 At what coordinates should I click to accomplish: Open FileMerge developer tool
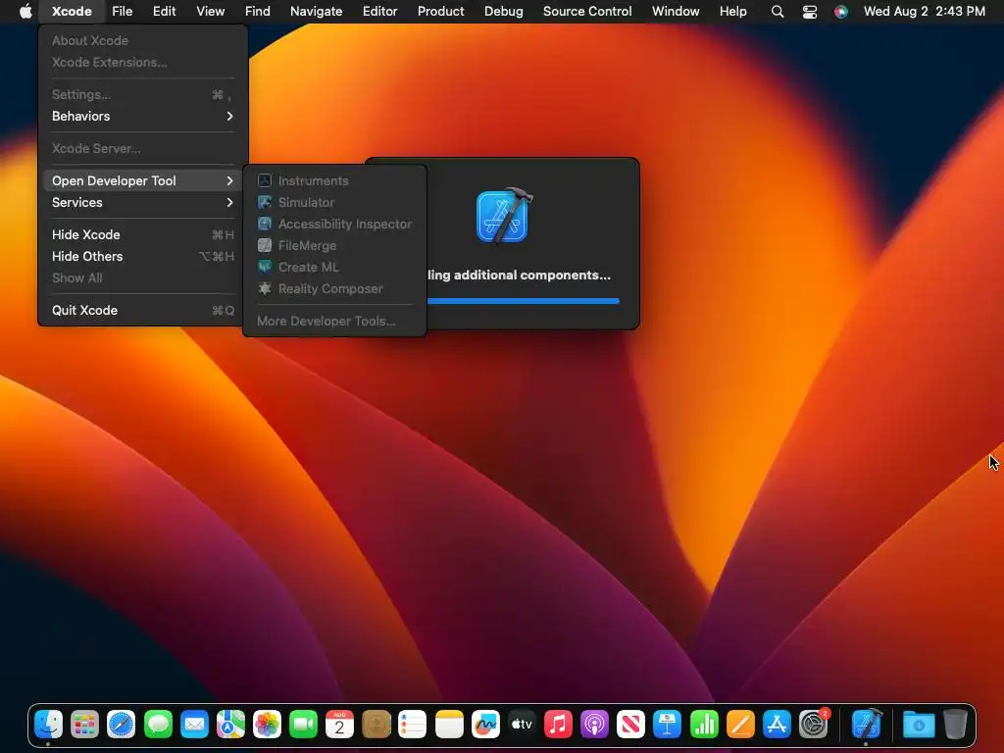333,245
